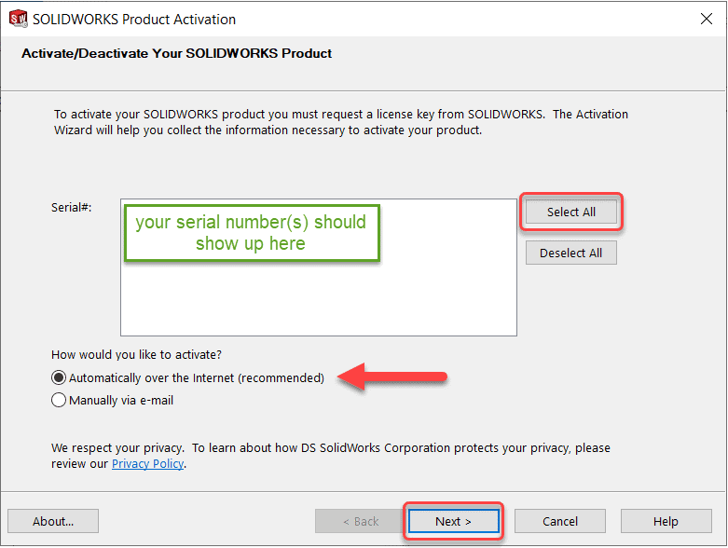Click the SOLIDWORKS logo icon in title bar
The height and width of the screenshot is (548, 728).
coord(19,19)
